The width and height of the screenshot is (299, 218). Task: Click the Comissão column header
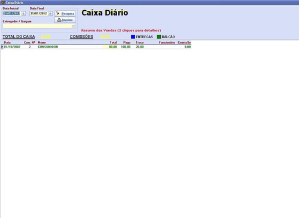(x=184, y=43)
